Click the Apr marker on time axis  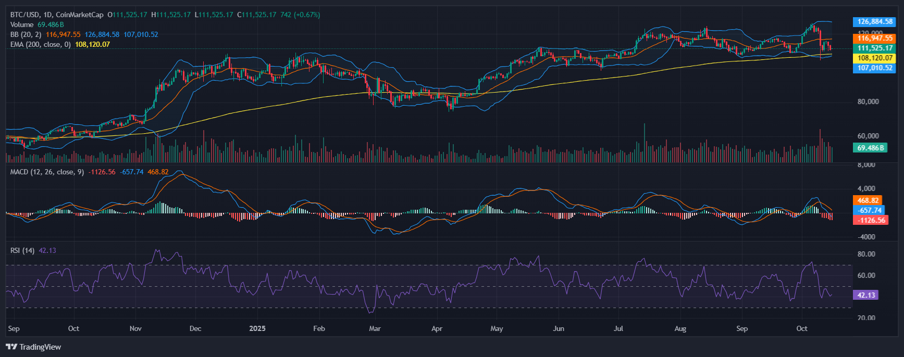[437, 328]
